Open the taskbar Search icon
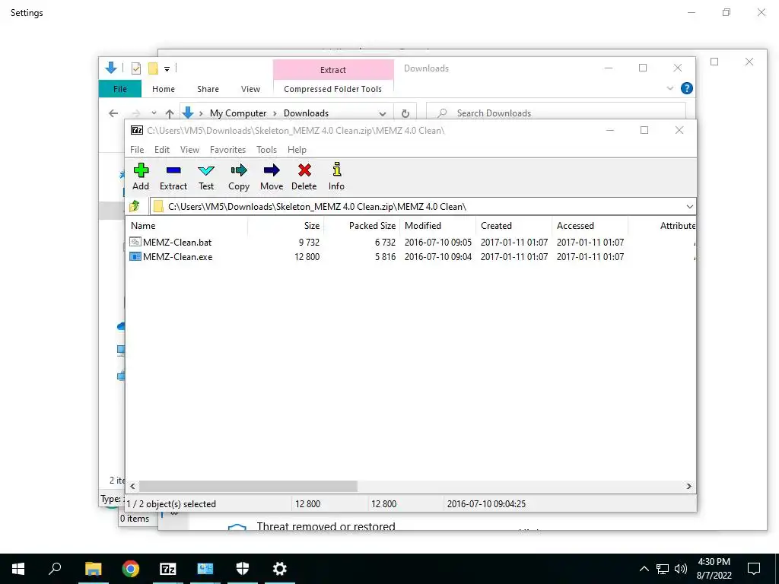 coord(55,569)
